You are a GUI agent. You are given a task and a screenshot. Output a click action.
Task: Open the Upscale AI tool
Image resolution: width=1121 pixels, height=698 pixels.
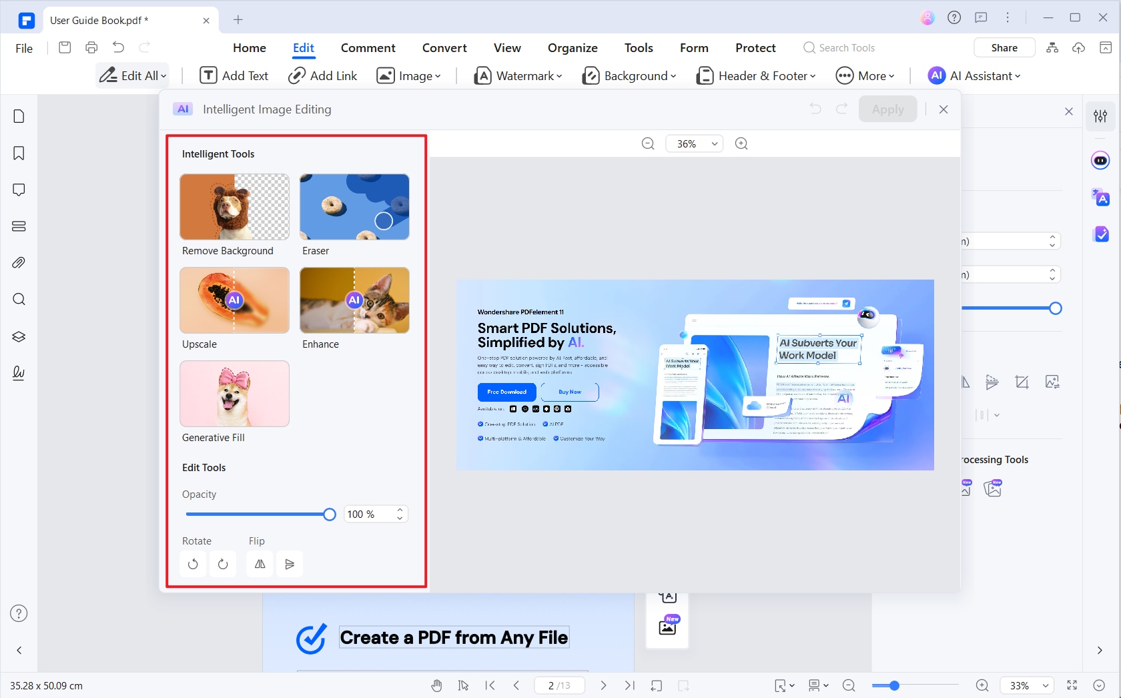pyautogui.click(x=234, y=300)
